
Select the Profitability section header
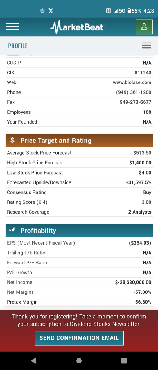click(x=79, y=230)
